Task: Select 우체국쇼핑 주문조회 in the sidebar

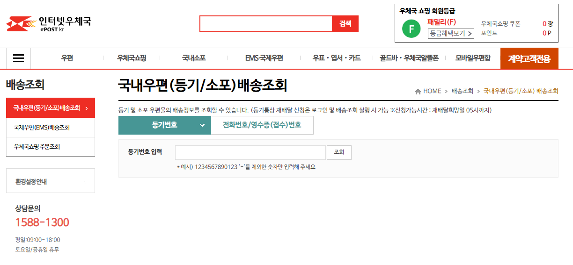Action: pos(51,147)
